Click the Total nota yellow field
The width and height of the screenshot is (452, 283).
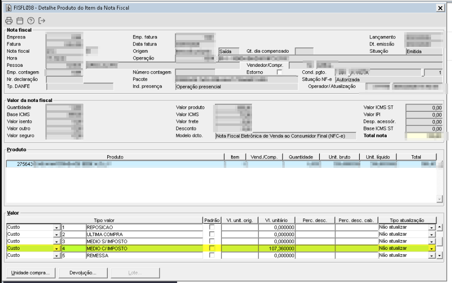(x=424, y=136)
